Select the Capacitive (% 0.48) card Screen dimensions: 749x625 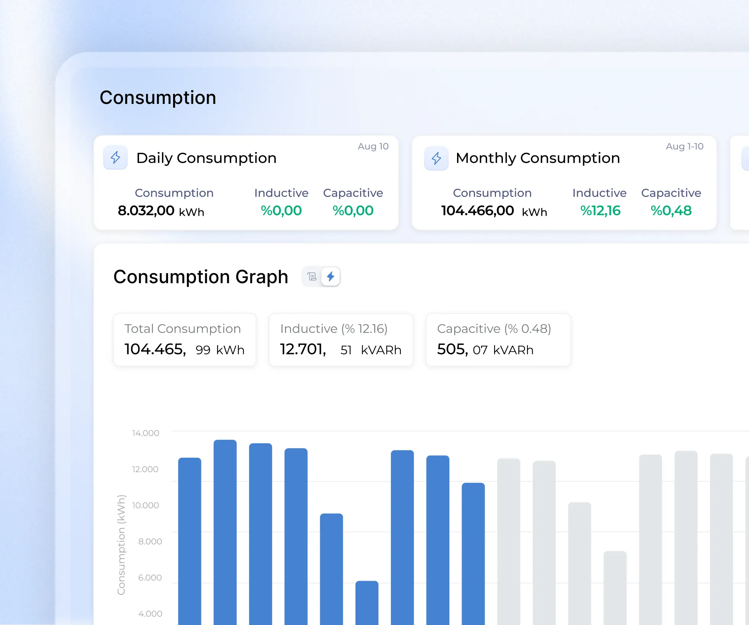pos(498,340)
